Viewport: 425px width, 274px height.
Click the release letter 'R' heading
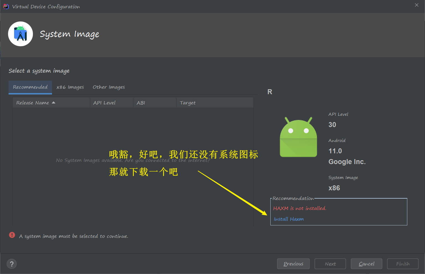click(x=270, y=92)
